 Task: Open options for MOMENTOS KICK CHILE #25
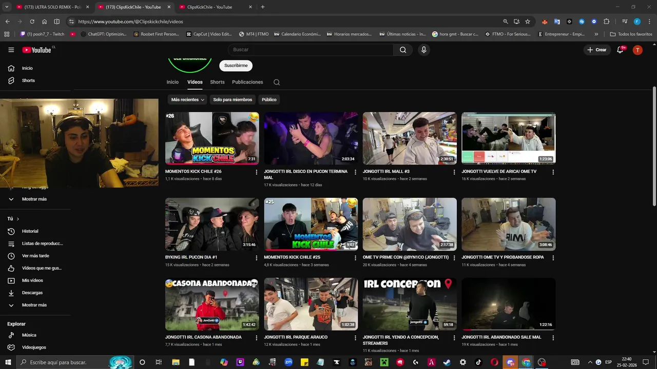355,258
